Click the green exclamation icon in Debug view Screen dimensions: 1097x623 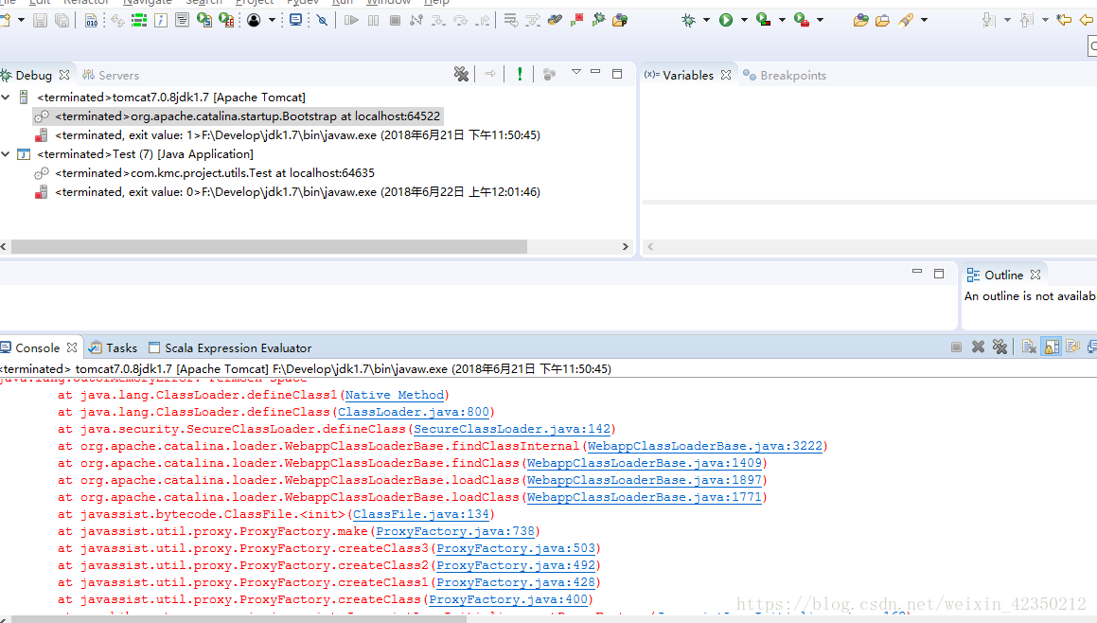point(519,74)
